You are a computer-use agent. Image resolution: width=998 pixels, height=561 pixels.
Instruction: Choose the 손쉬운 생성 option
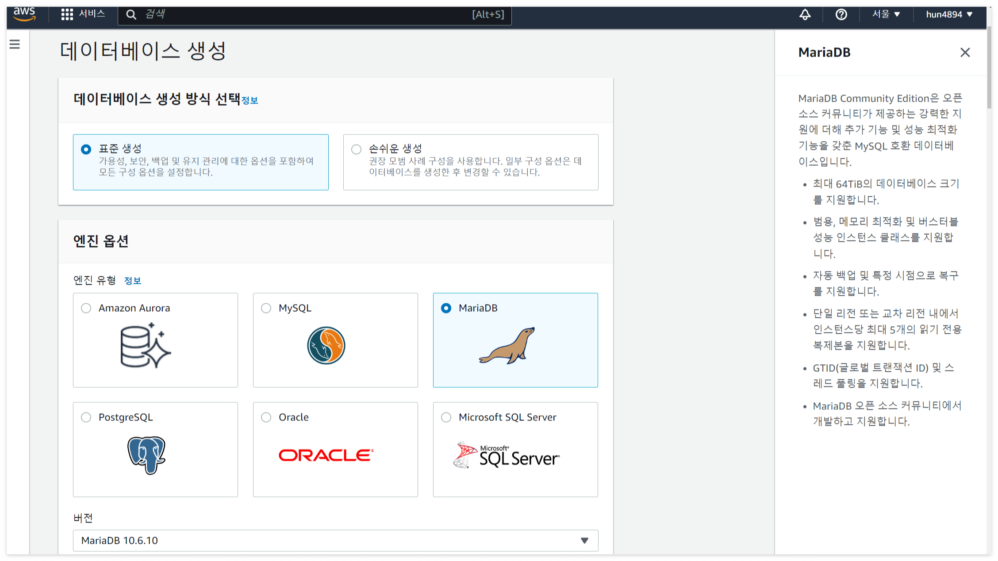click(357, 149)
